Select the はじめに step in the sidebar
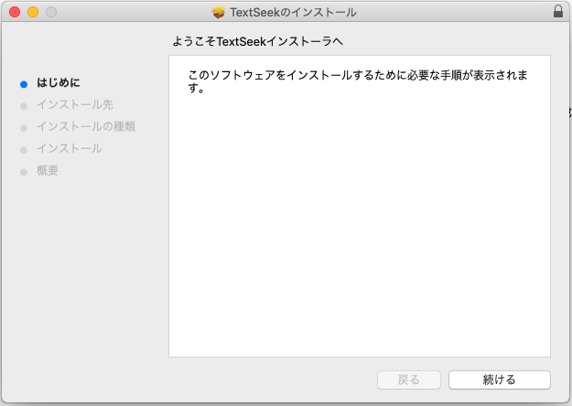Viewport: 572px width, 406px height. [59, 83]
